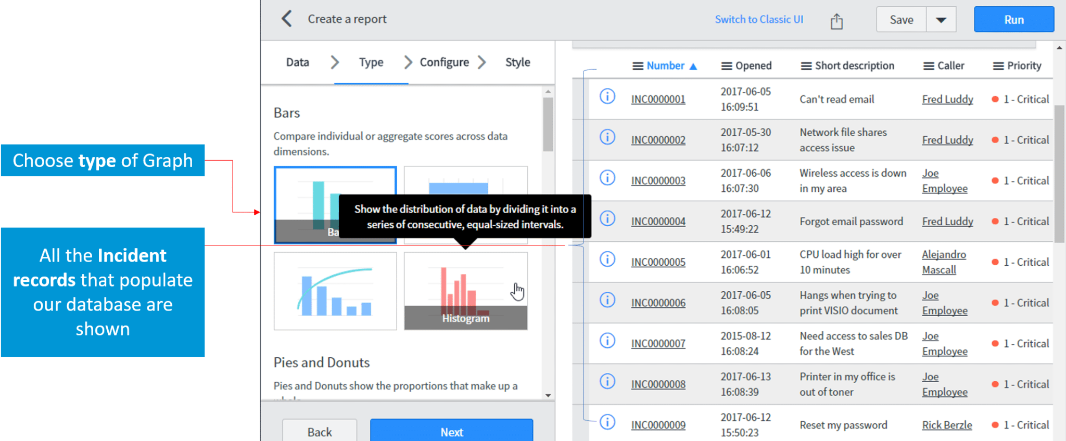The height and width of the screenshot is (441, 1066).
Task: Open the Save dropdown arrow
Action: [941, 20]
